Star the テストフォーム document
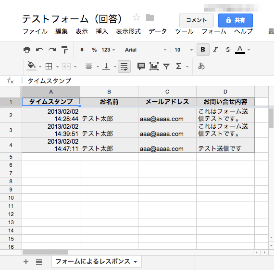The width and height of the screenshot is (274, 270). [x=137, y=17]
